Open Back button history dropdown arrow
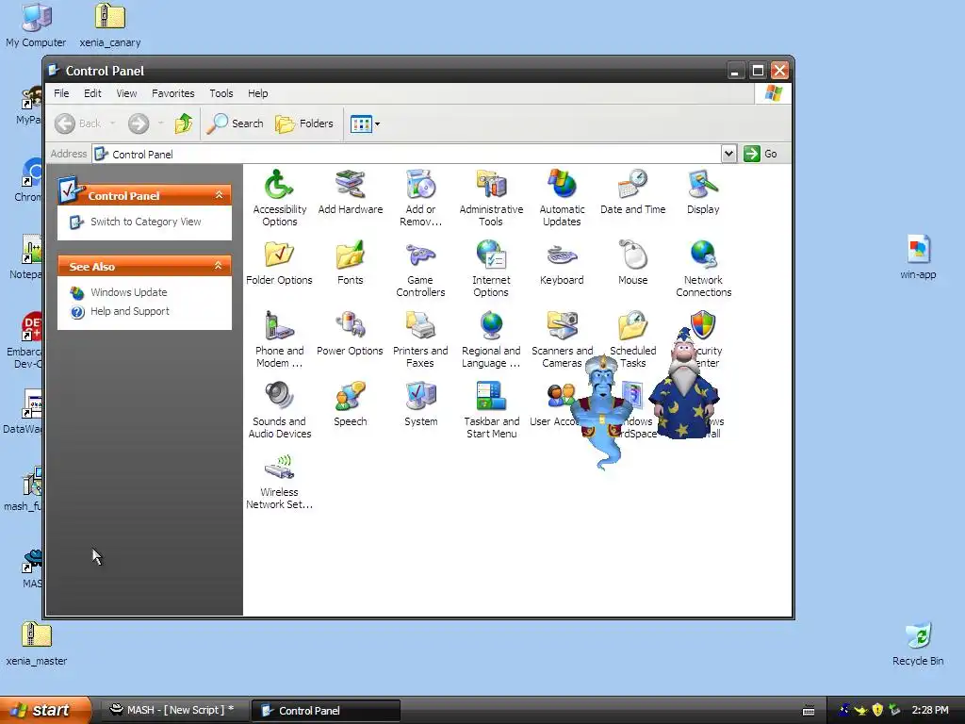 (x=113, y=123)
